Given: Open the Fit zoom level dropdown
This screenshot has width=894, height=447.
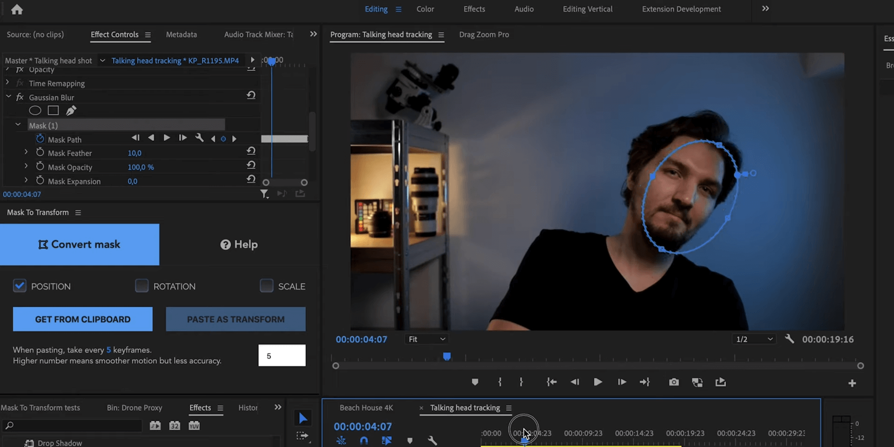Looking at the screenshot, I should tap(427, 339).
